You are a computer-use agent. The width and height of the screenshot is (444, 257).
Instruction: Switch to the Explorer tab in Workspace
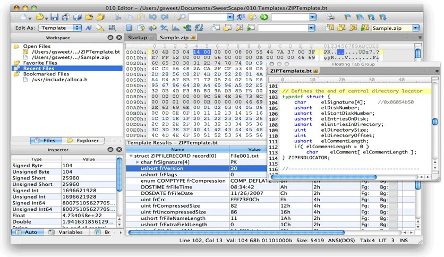83,140
